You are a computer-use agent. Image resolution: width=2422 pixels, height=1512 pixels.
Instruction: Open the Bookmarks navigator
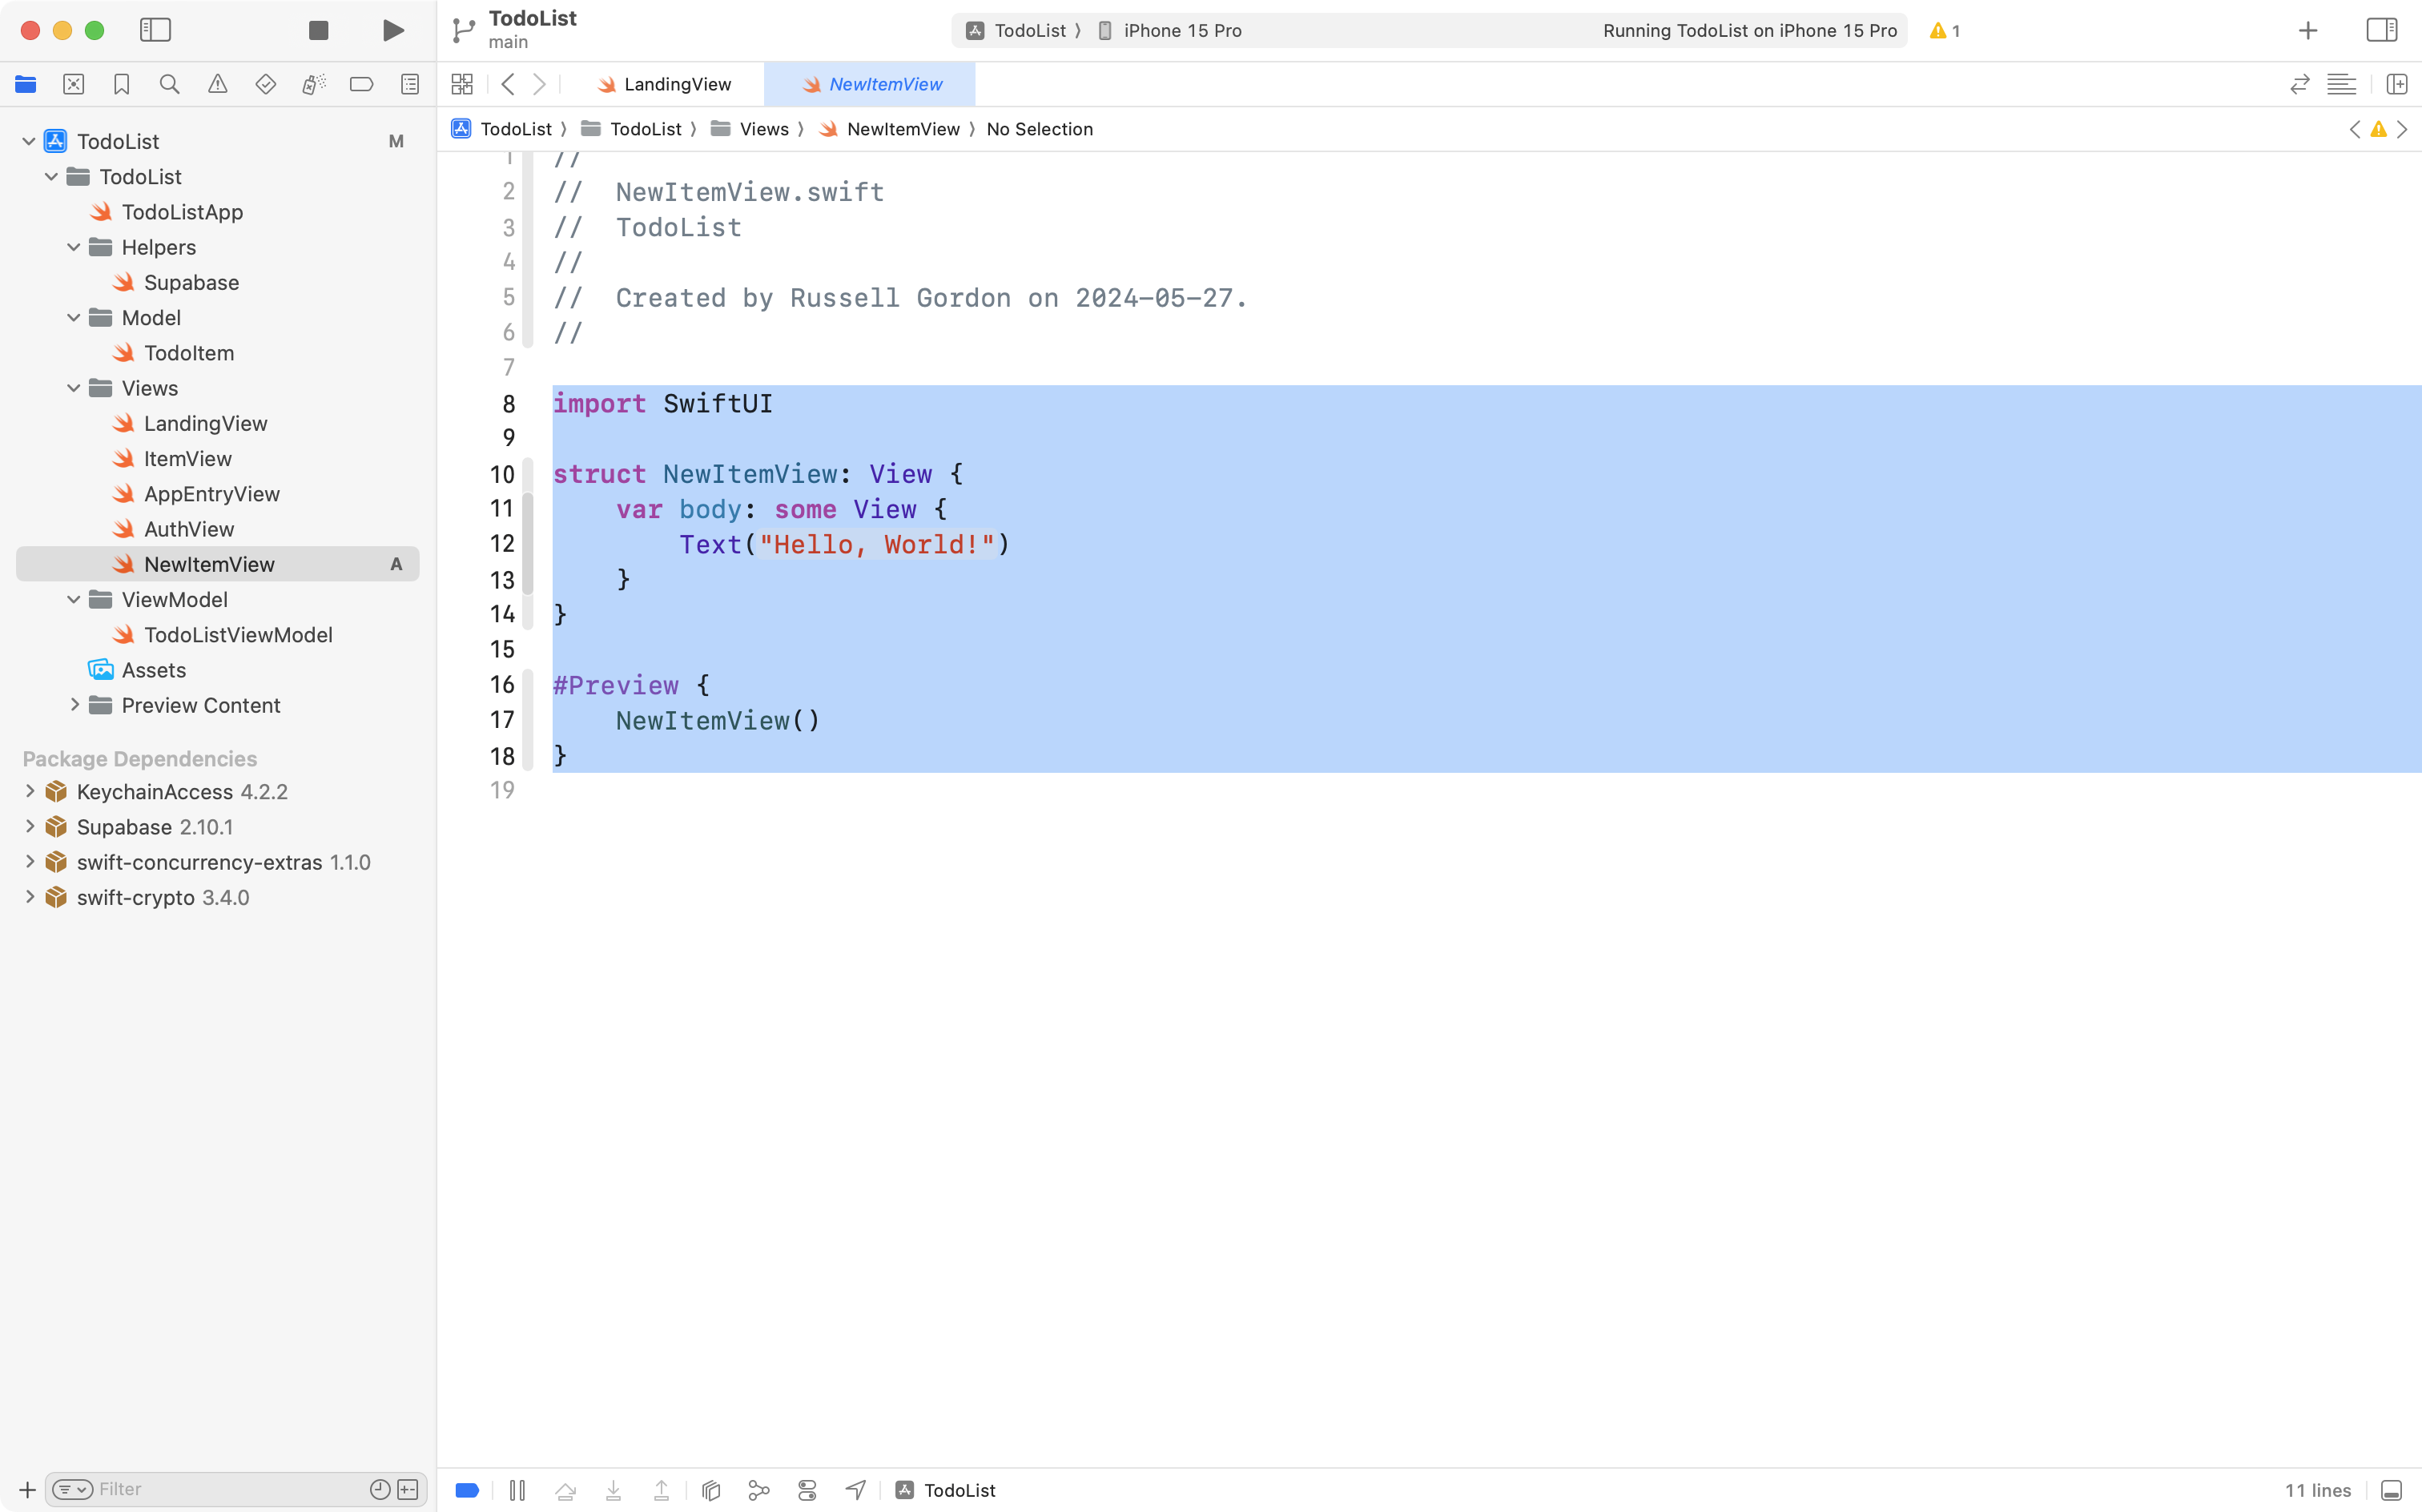(x=122, y=84)
